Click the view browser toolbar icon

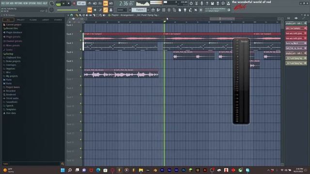[x=174, y=10]
